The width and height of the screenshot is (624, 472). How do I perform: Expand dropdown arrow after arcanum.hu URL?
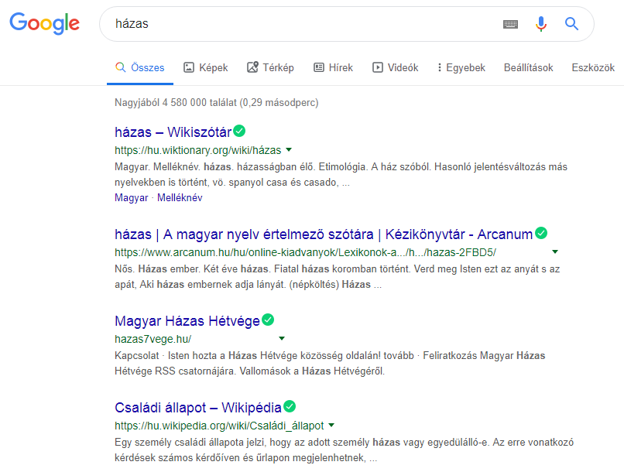(555, 251)
